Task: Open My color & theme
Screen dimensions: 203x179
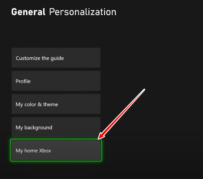Action: click(x=56, y=104)
